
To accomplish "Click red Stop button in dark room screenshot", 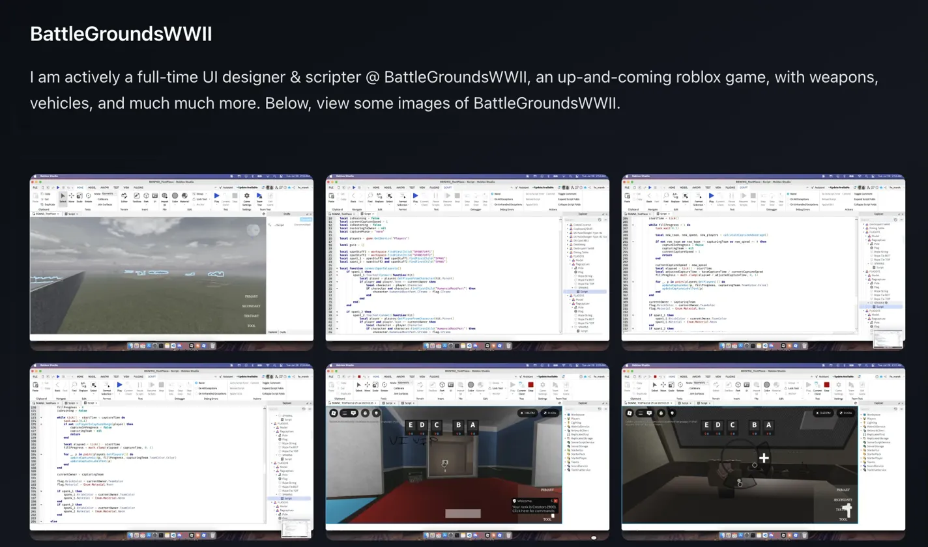I will click(826, 385).
